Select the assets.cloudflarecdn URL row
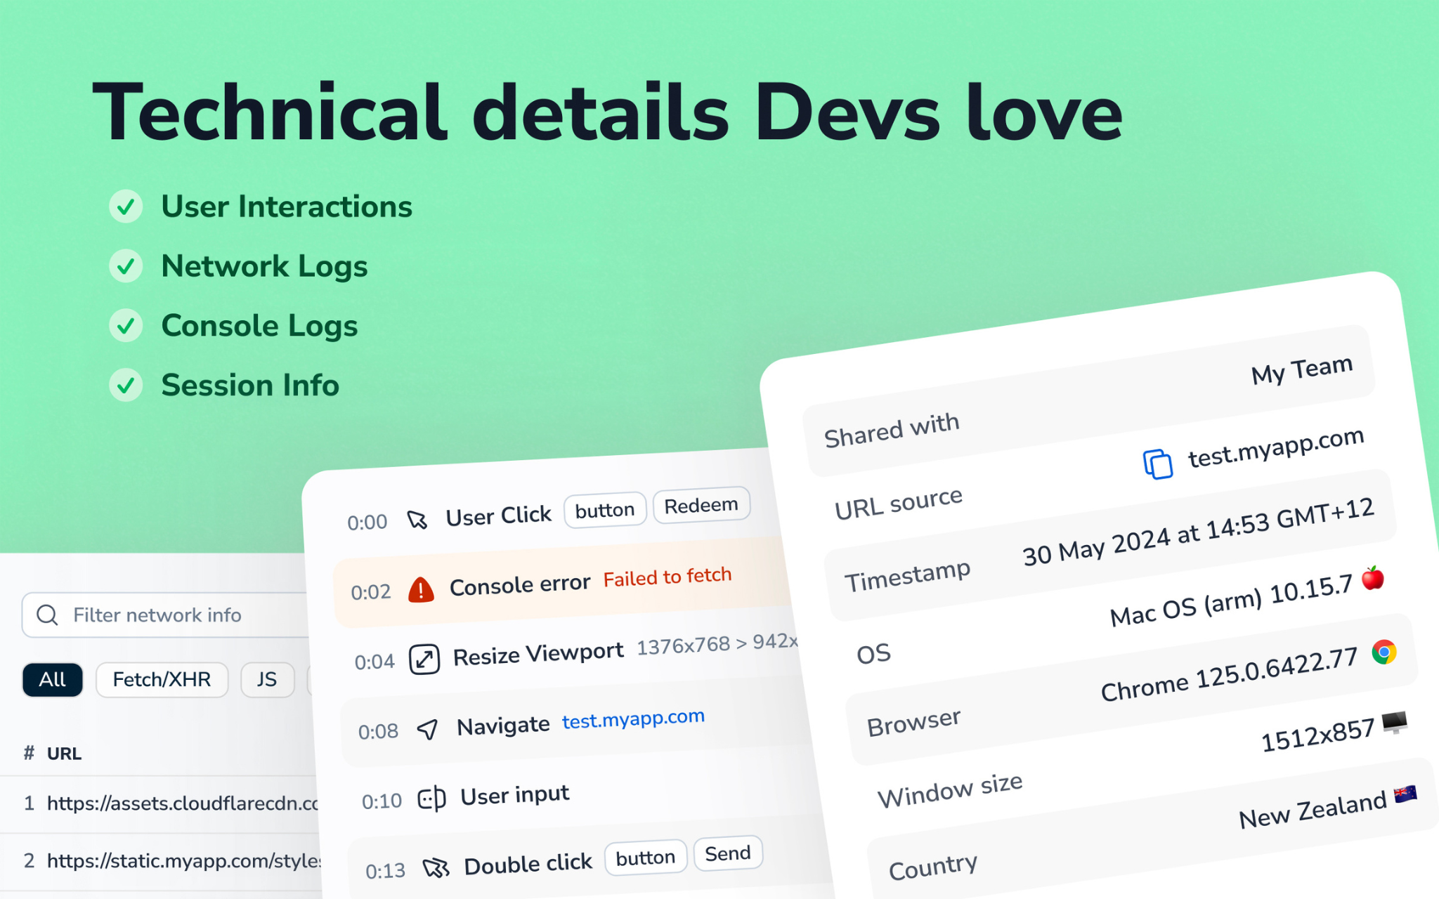Image resolution: width=1439 pixels, height=899 pixels. pos(160,803)
